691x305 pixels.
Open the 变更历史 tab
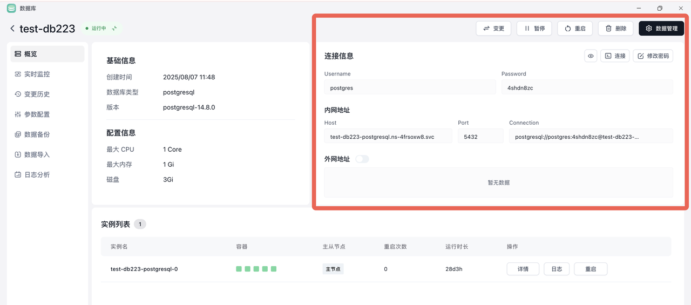[47, 94]
